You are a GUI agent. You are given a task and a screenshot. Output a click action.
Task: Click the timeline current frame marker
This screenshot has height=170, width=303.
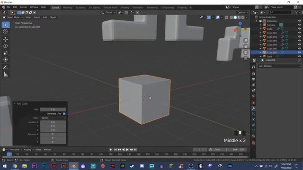[9, 154]
